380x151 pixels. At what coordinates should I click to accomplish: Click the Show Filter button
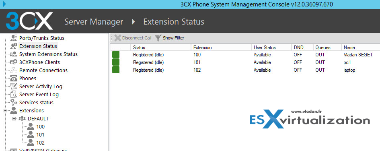pyautogui.click(x=170, y=38)
